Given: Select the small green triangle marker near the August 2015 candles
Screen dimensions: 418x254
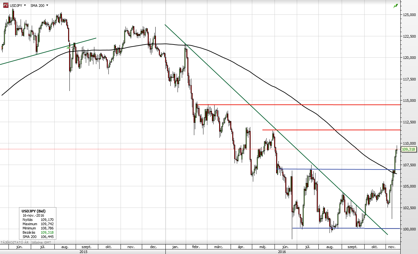Looking at the screenshot, I should tap(68, 47).
